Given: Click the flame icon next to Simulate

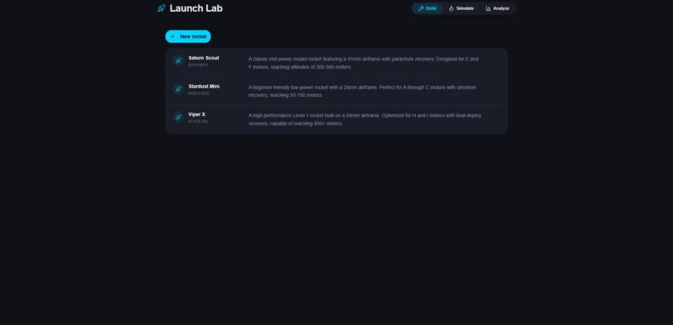Looking at the screenshot, I should tap(451, 8).
